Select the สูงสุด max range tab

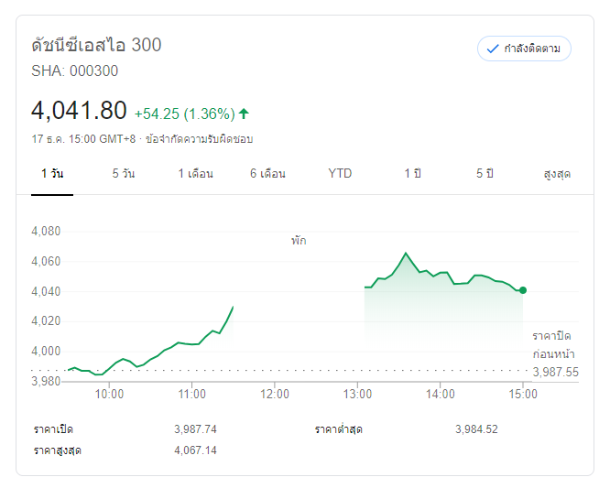tap(557, 173)
